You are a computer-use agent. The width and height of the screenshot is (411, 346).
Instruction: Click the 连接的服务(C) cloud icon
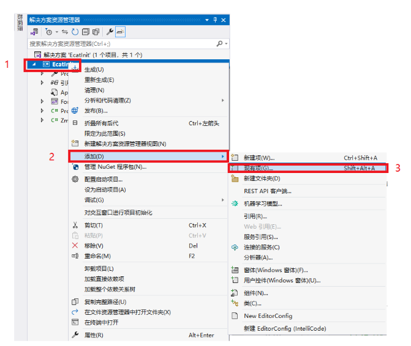[x=235, y=247]
